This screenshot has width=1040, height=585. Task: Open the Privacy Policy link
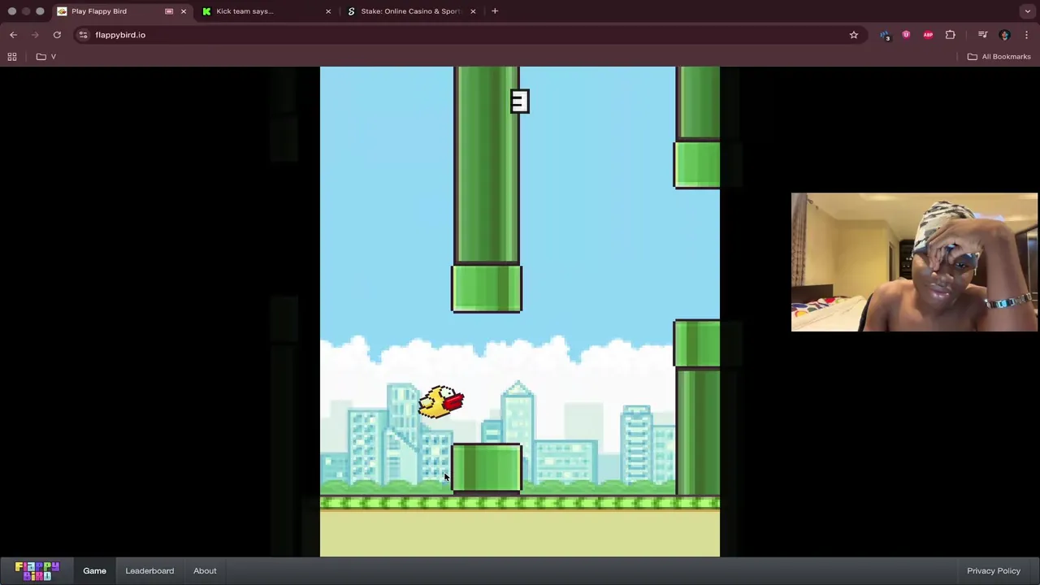point(993,570)
